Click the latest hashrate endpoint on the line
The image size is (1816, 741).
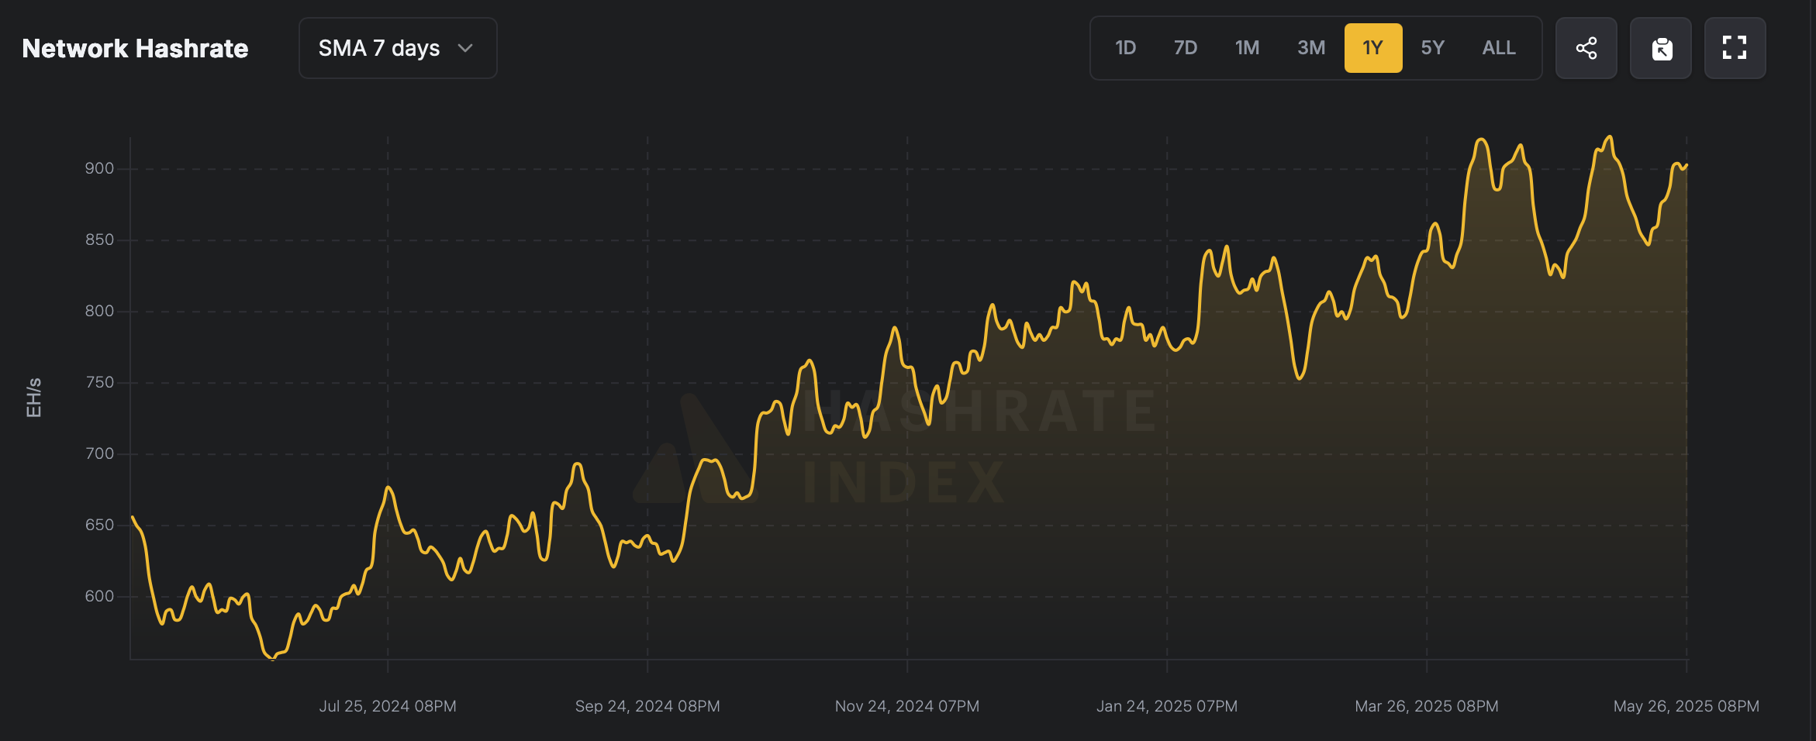pyautogui.click(x=1687, y=164)
